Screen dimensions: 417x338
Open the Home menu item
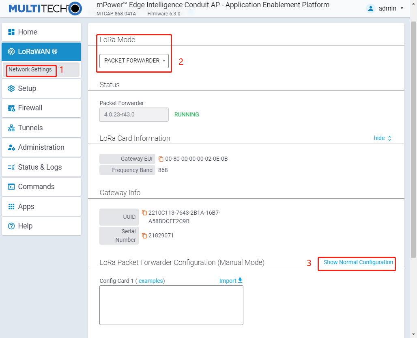click(41, 32)
